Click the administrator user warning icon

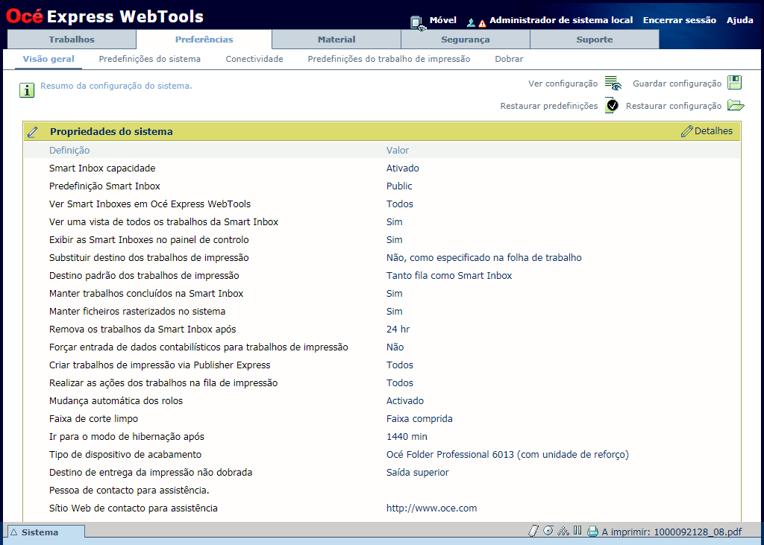tap(476, 22)
